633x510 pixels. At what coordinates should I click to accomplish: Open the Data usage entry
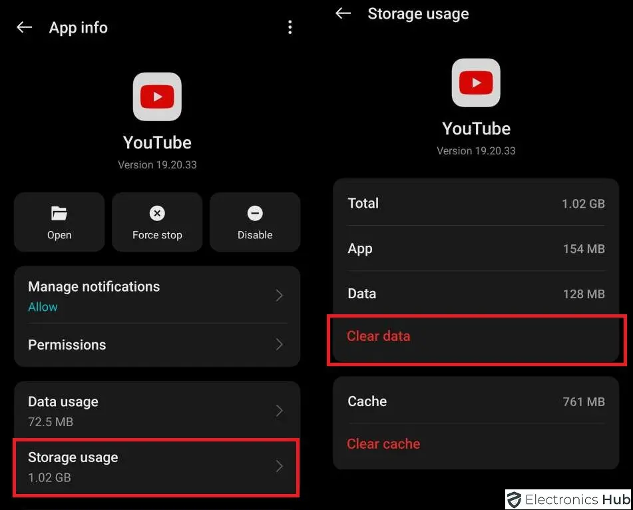click(157, 411)
